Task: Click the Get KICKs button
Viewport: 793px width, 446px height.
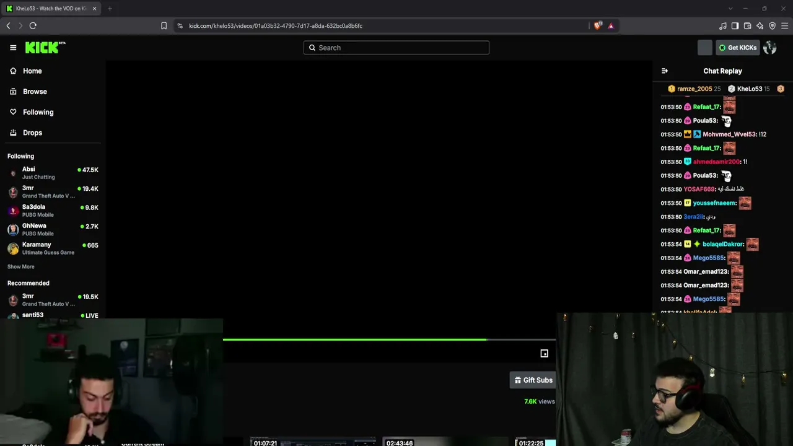Action: [x=737, y=48]
